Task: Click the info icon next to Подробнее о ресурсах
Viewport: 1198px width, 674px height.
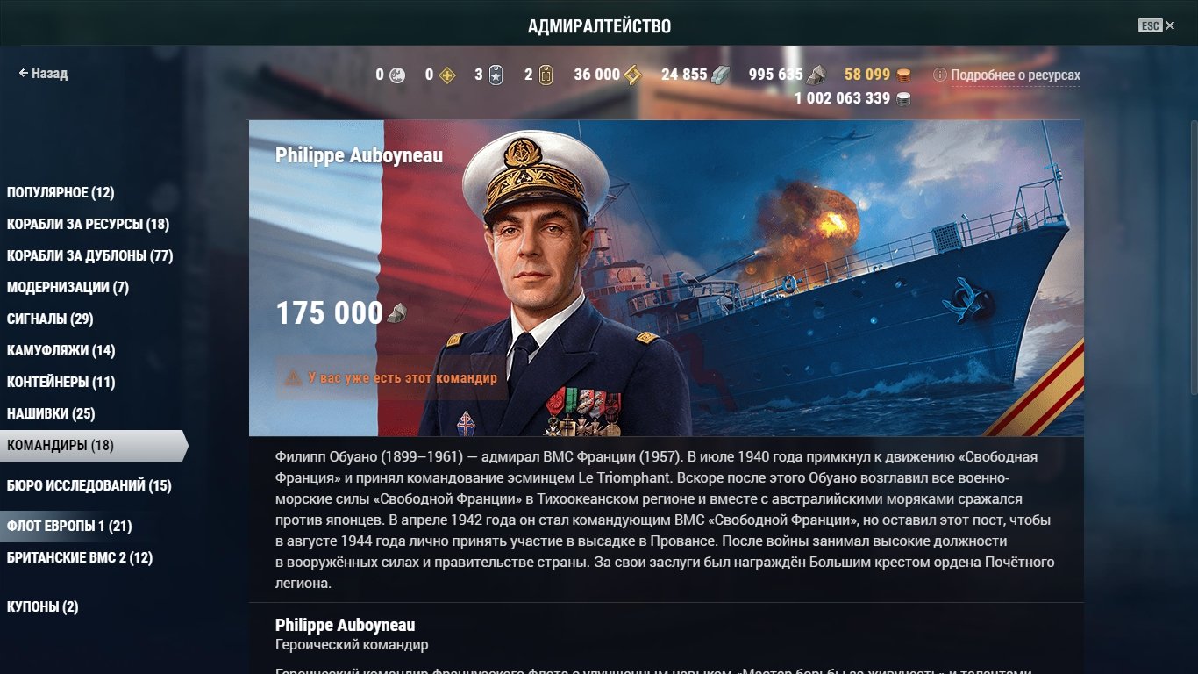Action: (x=940, y=75)
